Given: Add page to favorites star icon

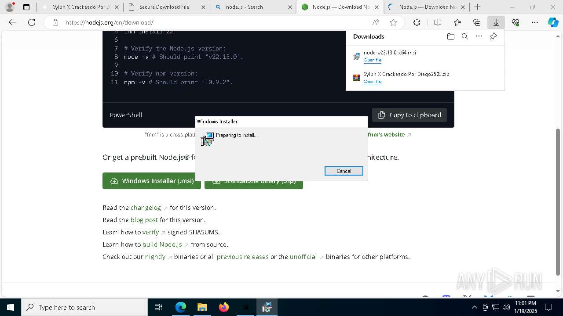Looking at the screenshot, I should pos(393,22).
